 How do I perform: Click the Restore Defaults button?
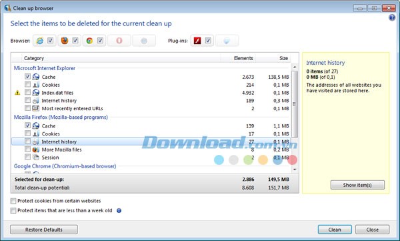pos(44,230)
